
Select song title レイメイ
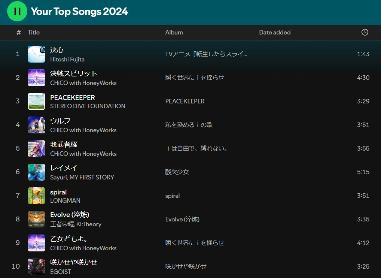click(x=64, y=168)
